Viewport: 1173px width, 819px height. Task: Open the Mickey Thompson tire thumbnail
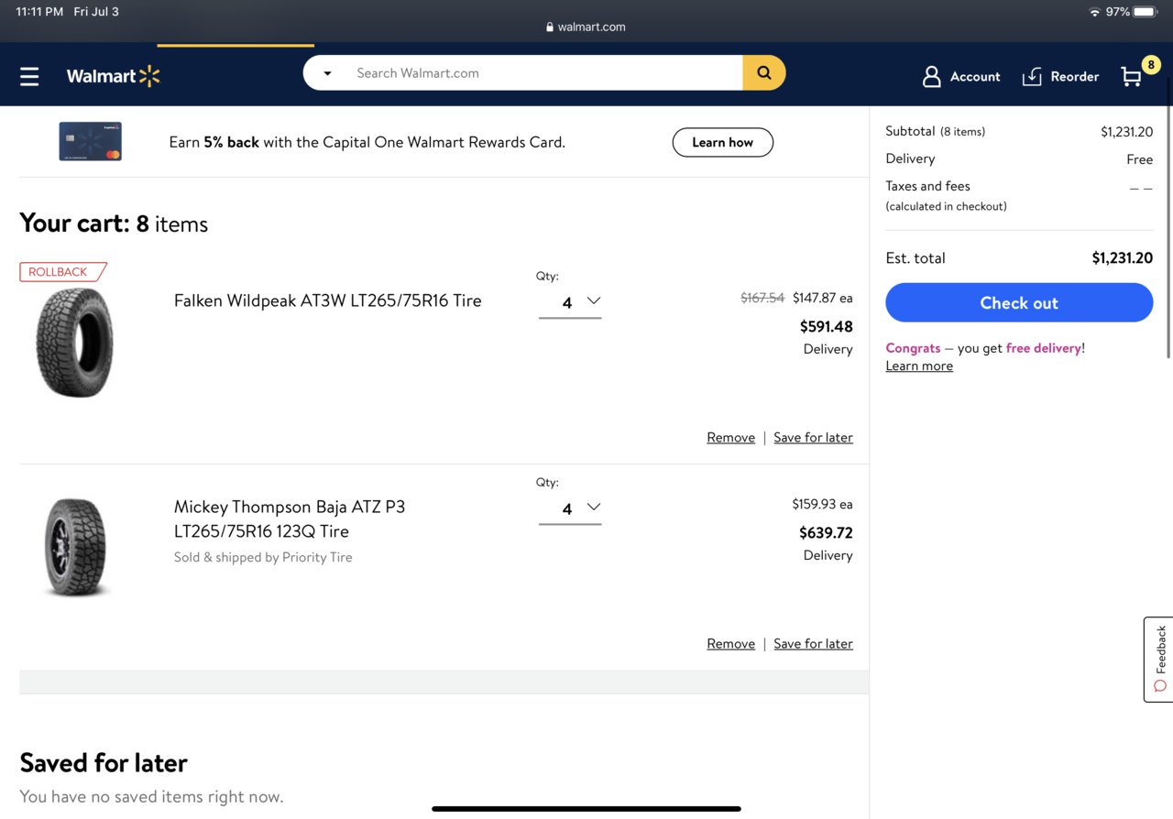coord(75,547)
